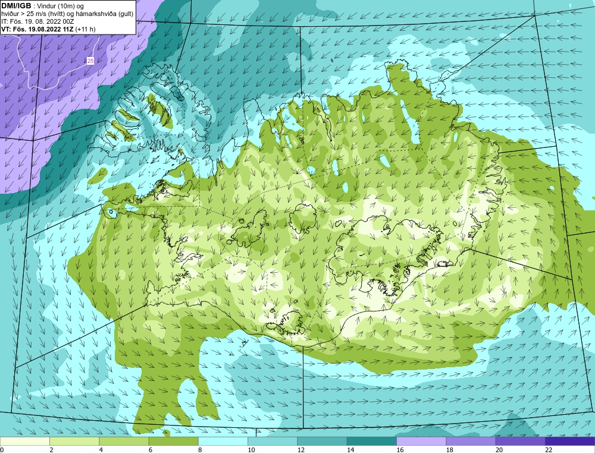Viewport: 595px width, 454px height.
Task: Click the 'DMI/IGB' title text
Action: (x=16, y=6)
